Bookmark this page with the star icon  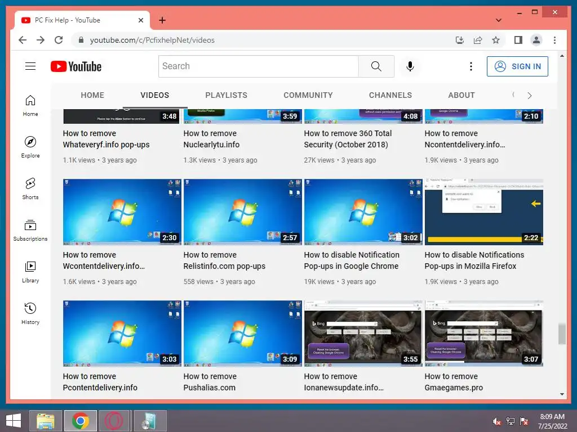(x=496, y=40)
